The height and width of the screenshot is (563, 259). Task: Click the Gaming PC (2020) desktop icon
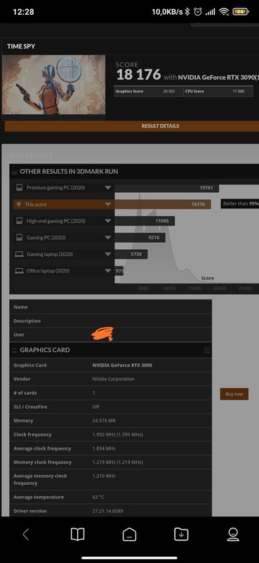[20, 237]
